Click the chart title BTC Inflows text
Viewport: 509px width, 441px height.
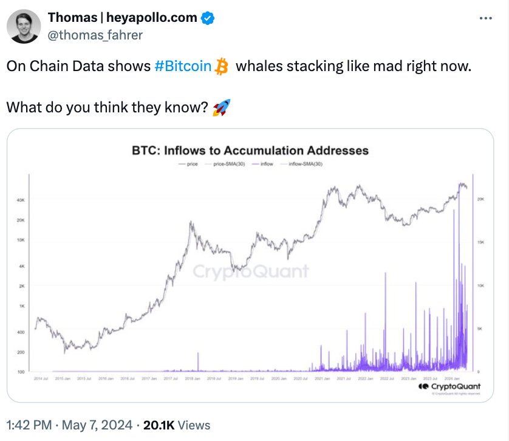coord(250,151)
